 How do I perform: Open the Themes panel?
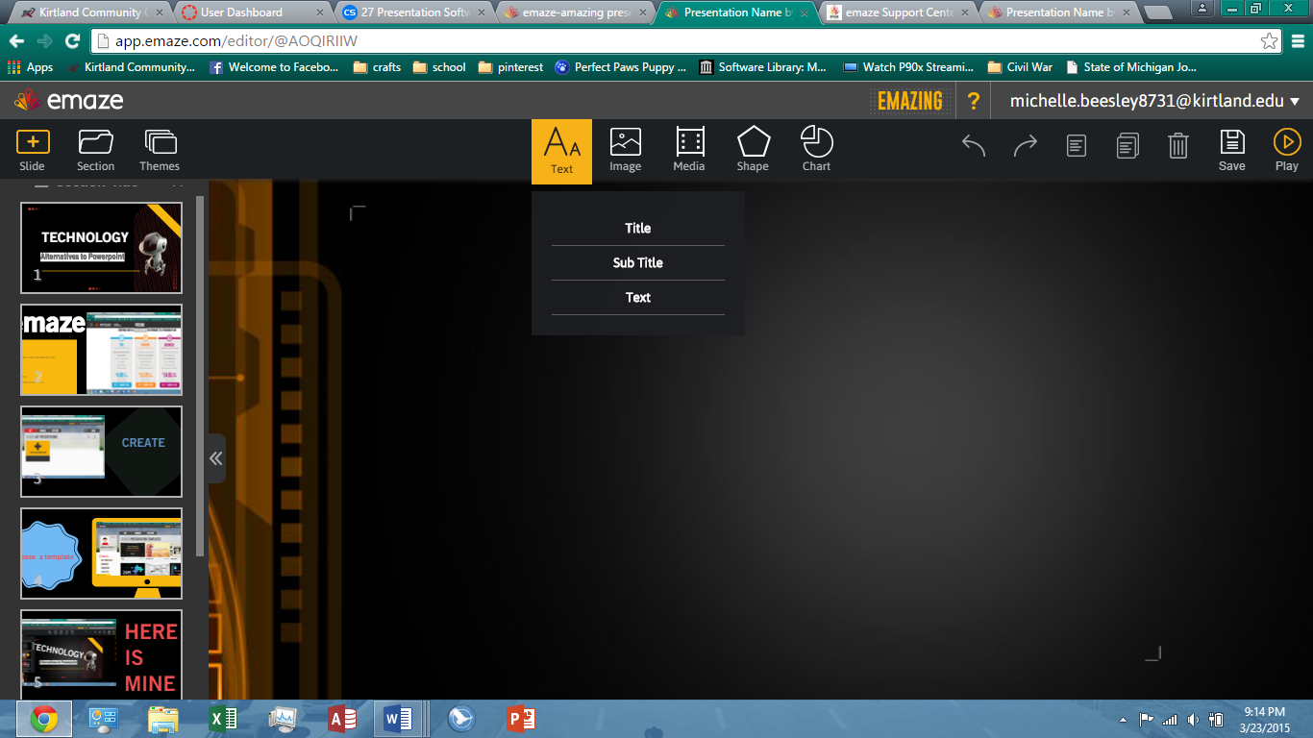tap(160, 150)
